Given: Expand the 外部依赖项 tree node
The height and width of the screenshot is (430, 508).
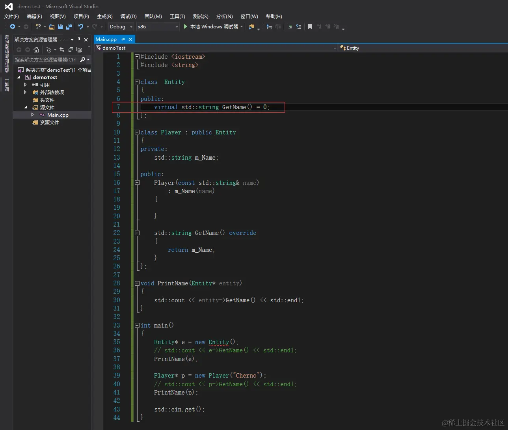Looking at the screenshot, I should tap(26, 92).
